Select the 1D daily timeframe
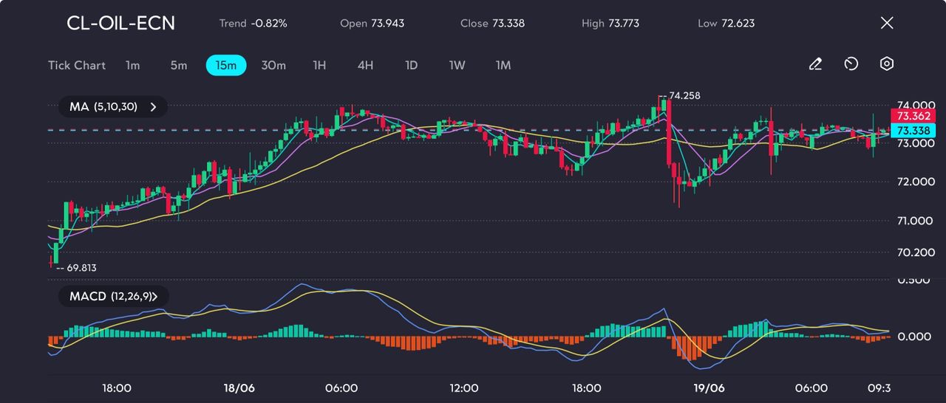The image size is (946, 403). tap(412, 65)
